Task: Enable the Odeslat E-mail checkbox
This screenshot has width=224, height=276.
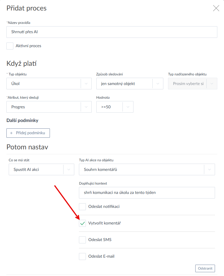Action: coord(83,256)
